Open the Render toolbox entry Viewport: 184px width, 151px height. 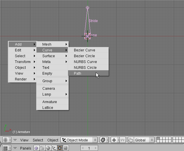pos(22,79)
